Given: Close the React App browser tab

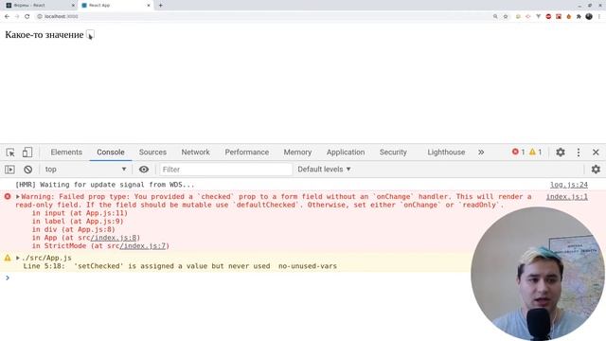Looking at the screenshot, I should pos(149,6).
